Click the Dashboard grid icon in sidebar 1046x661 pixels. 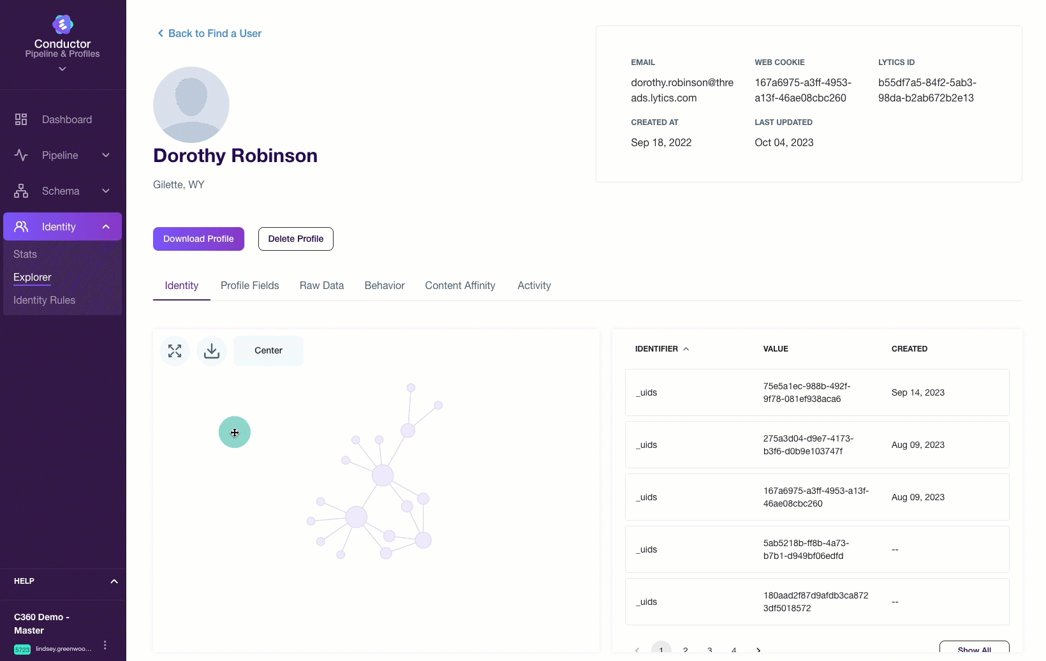tap(21, 119)
